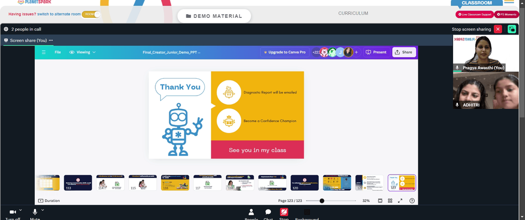Click the red X stop sharing icon
Screen dimensions: 525x220
point(498,29)
